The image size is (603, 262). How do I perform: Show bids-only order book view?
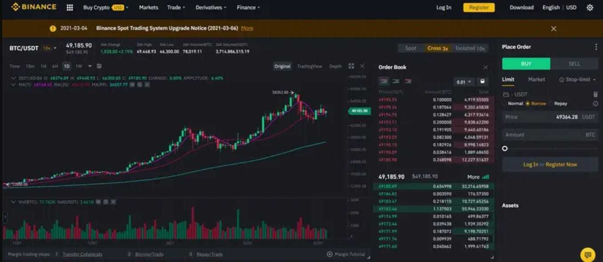[x=395, y=81]
